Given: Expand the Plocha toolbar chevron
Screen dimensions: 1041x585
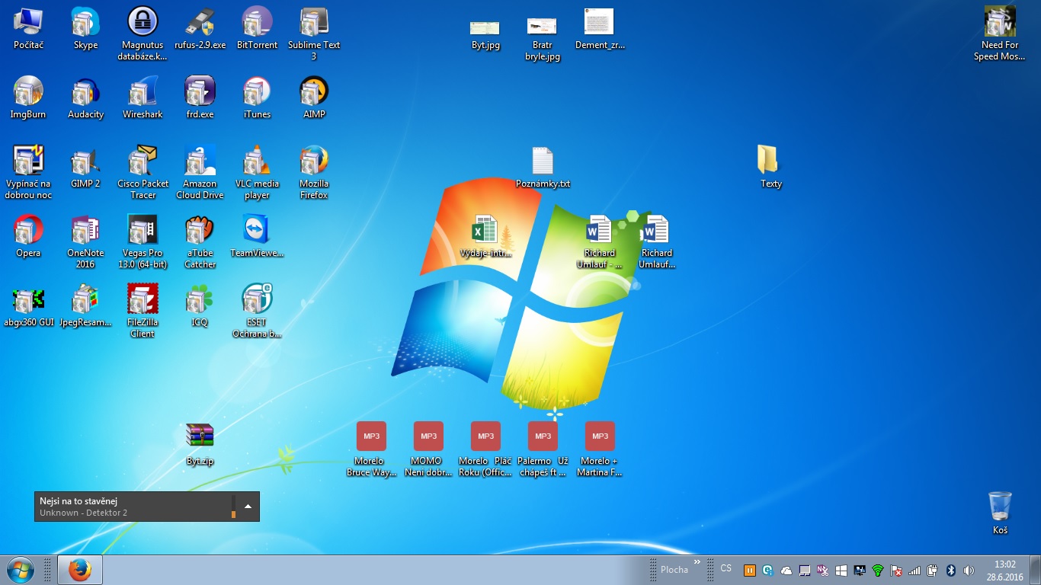Looking at the screenshot, I should (x=697, y=562).
